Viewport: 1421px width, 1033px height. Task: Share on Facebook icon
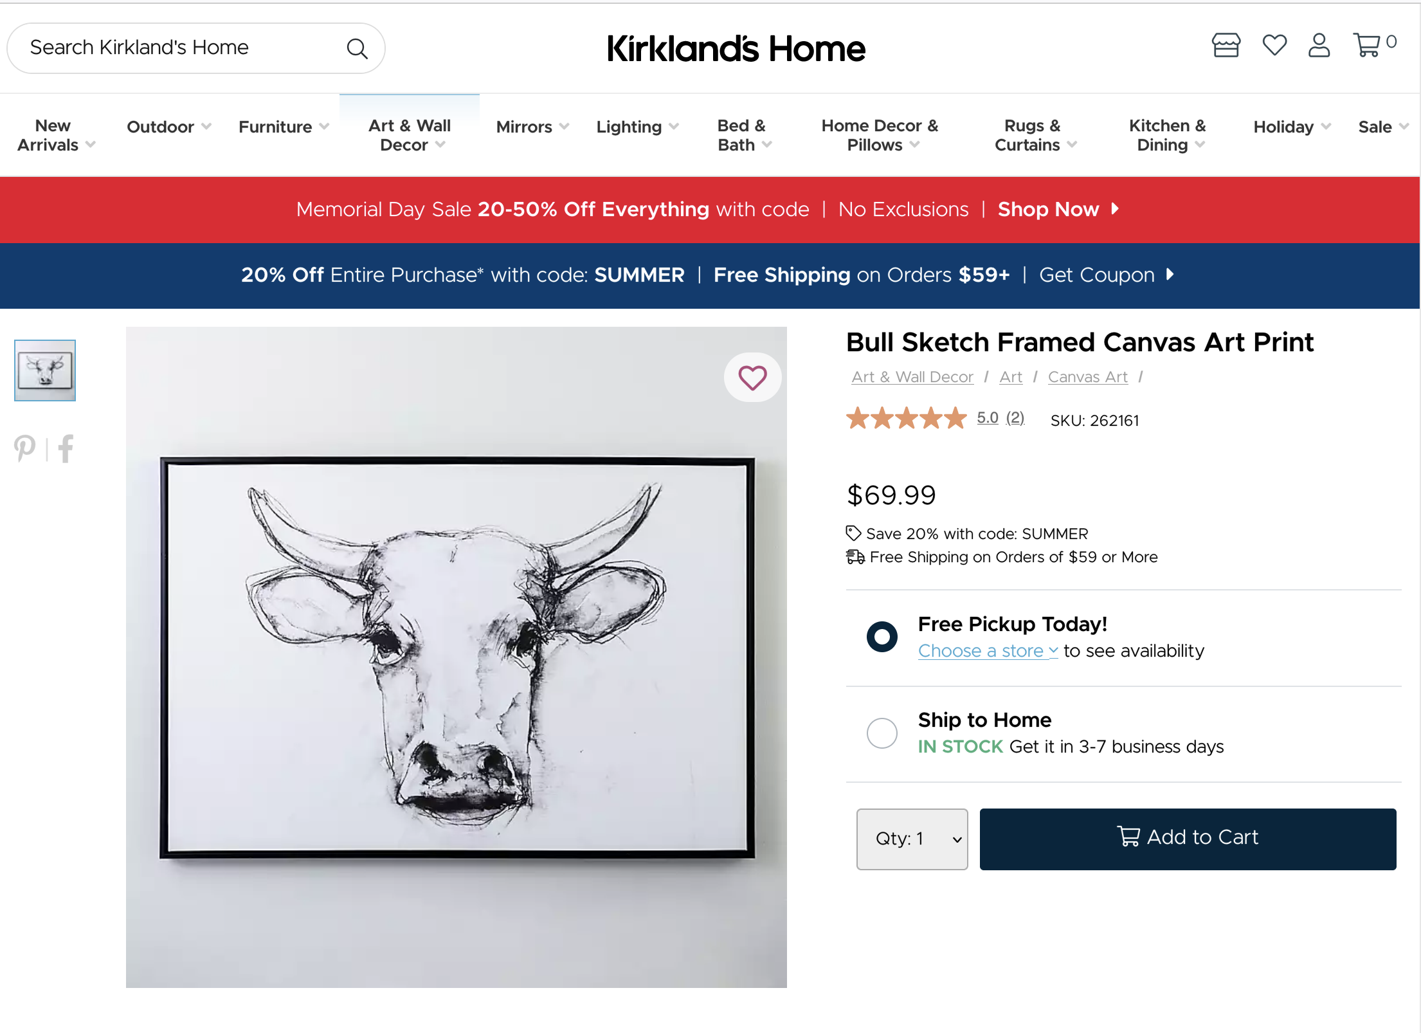point(66,448)
